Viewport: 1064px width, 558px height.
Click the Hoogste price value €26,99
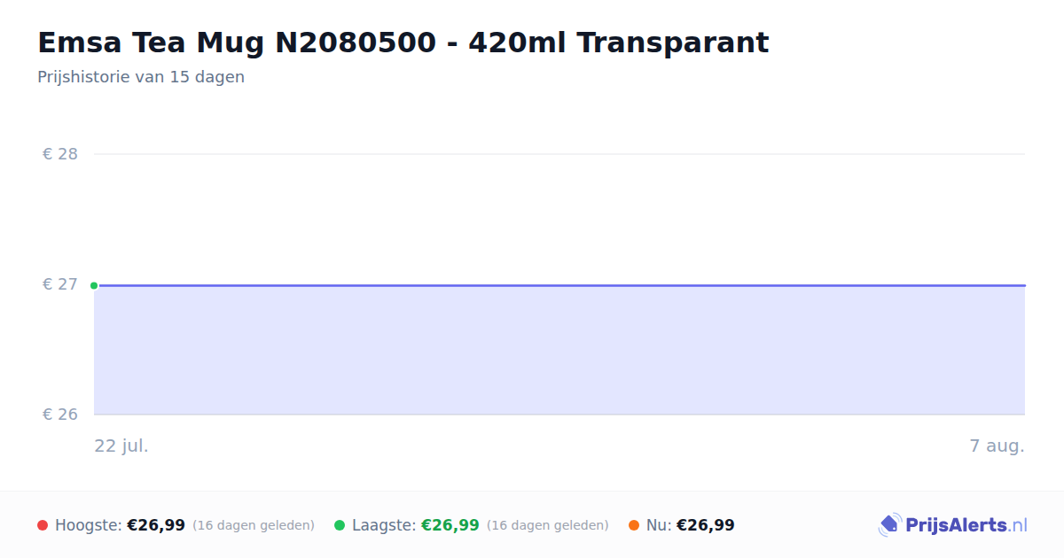point(156,525)
